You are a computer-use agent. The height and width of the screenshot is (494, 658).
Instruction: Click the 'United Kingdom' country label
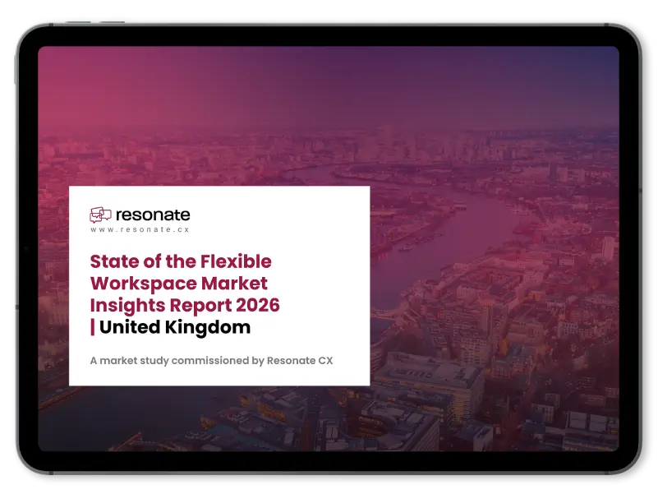point(175,327)
